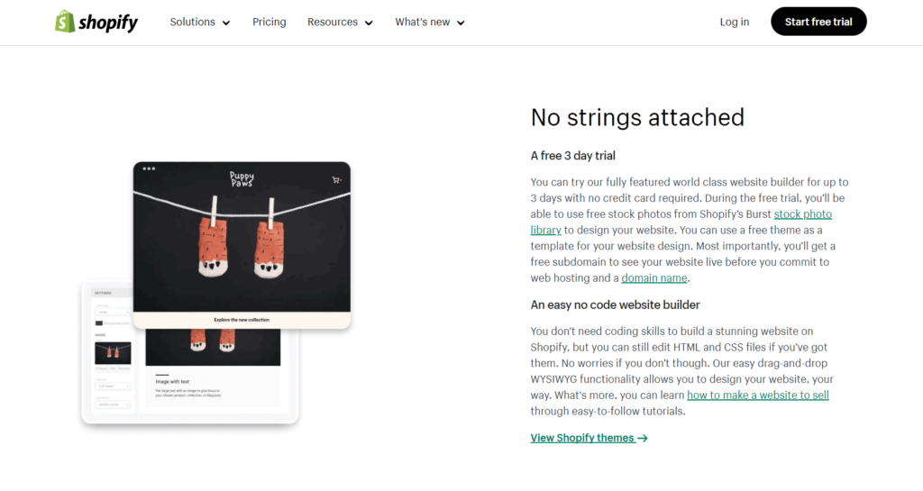This screenshot has width=923, height=491.
Task: Click the Settings header in mockup panel
Action: [103, 293]
